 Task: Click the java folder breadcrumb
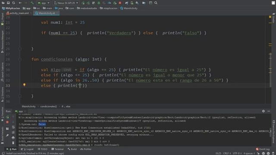click(59, 8)
